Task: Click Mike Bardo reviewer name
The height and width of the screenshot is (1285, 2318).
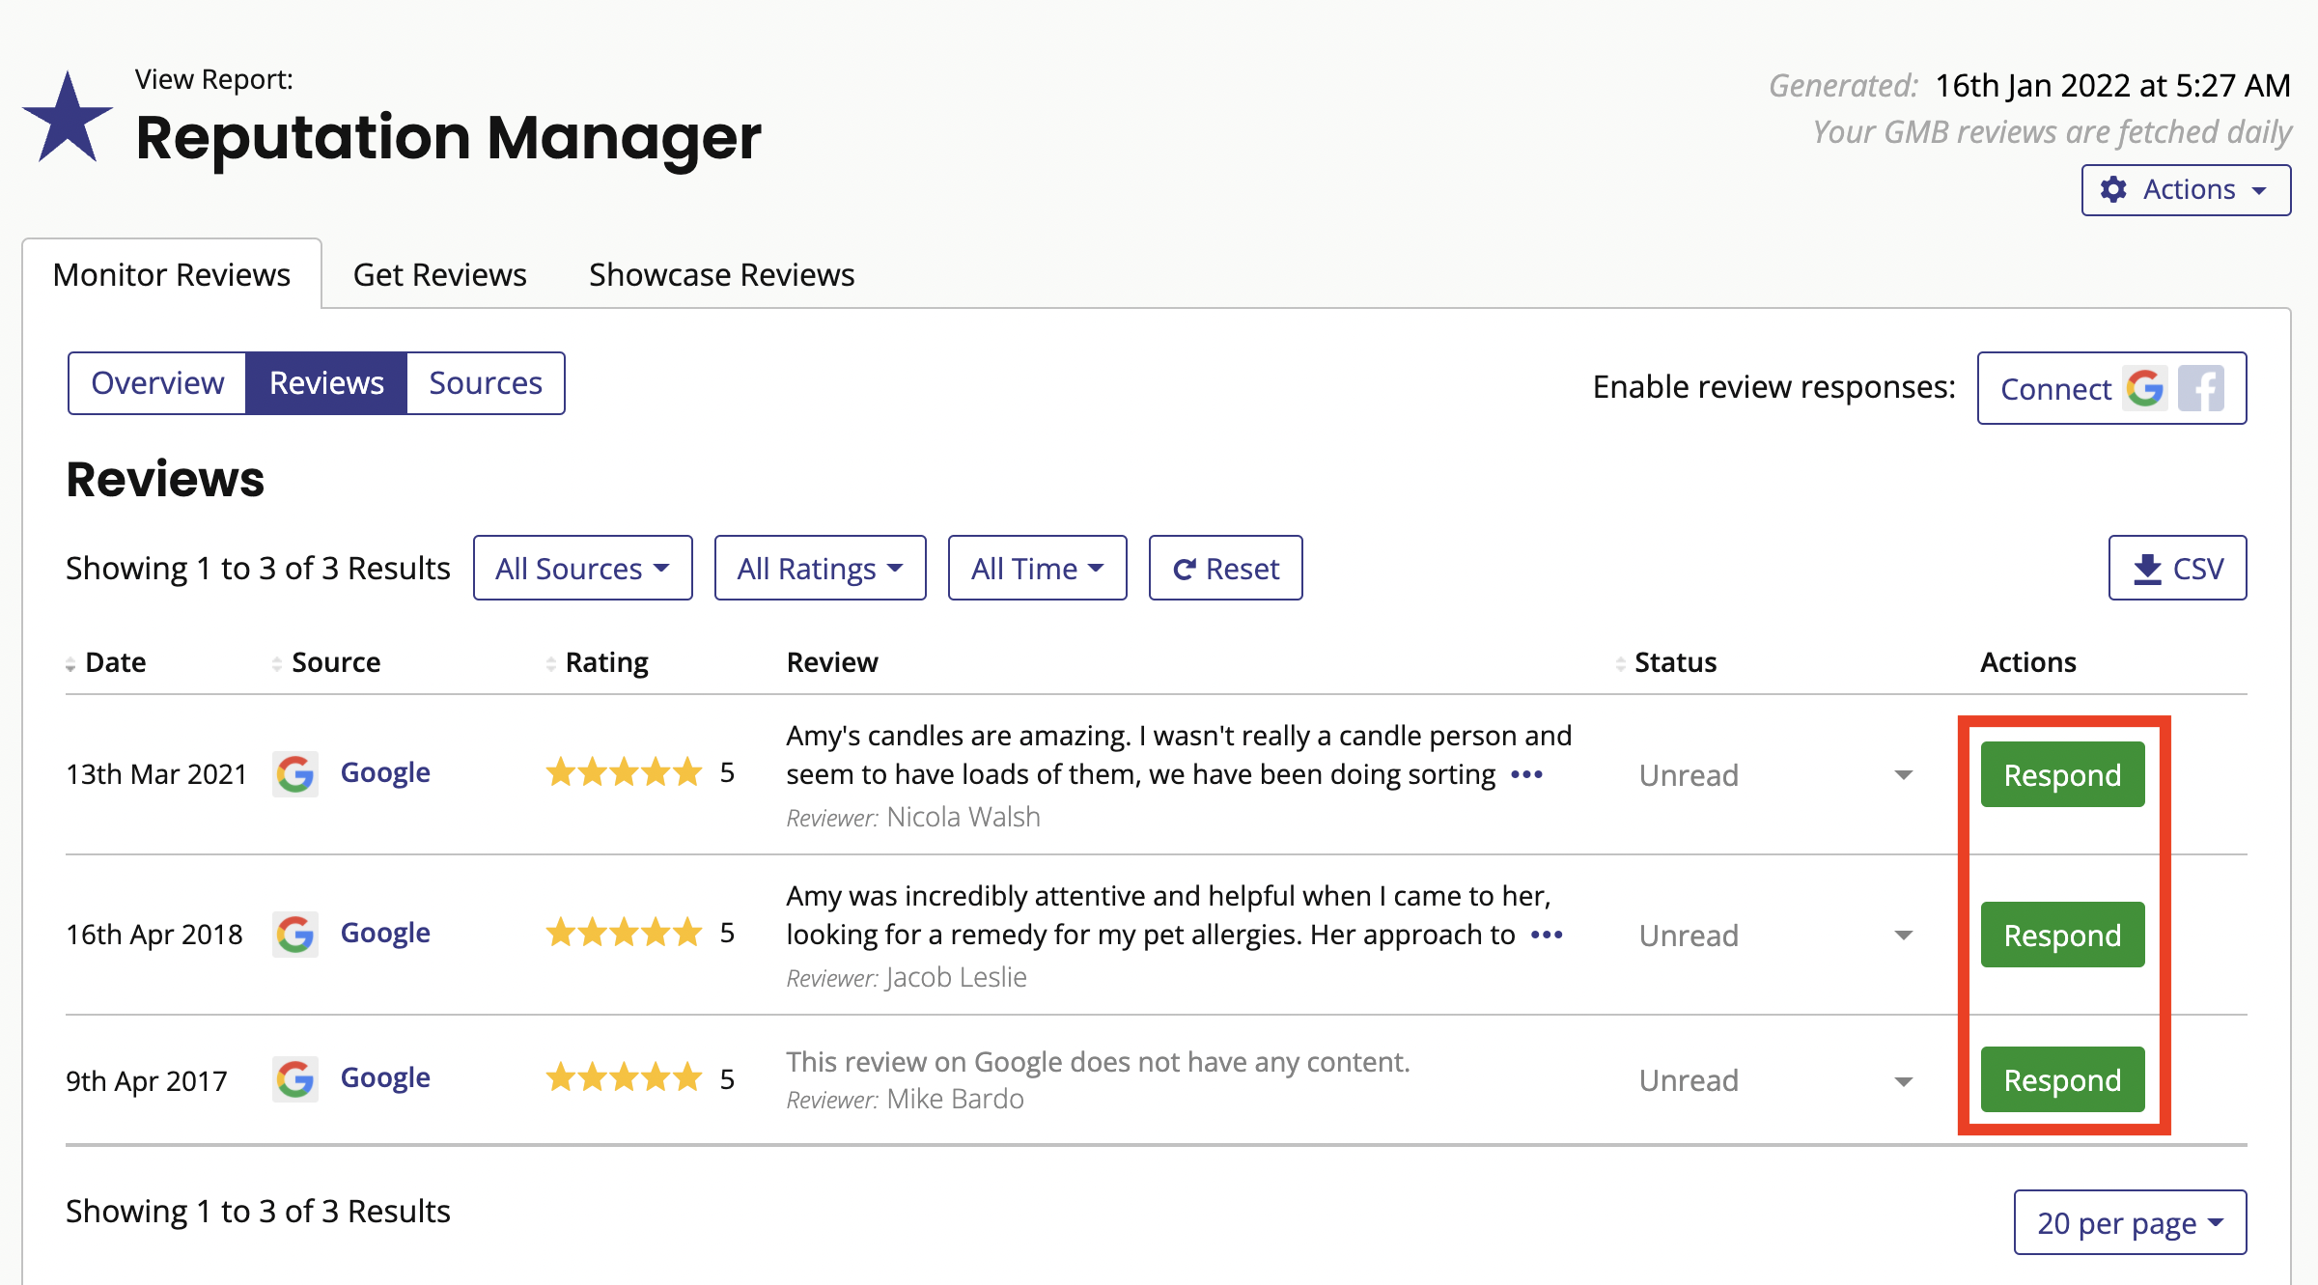Action: click(955, 1099)
